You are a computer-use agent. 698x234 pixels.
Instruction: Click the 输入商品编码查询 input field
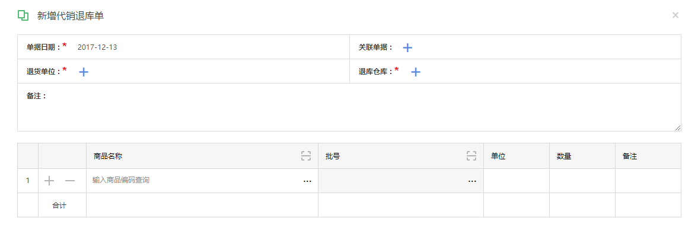pos(196,181)
